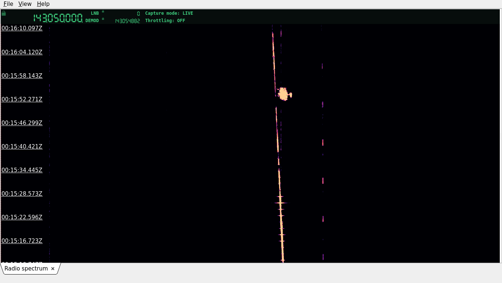Viewport: 502px width, 283px height.
Task: Click timestamp 00:15:28.573Z
Action: pyautogui.click(x=22, y=194)
